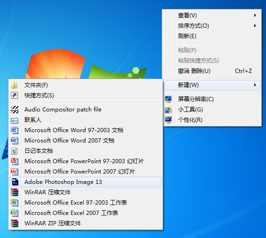Create a new WinRAR 压缩文件

click(86, 192)
